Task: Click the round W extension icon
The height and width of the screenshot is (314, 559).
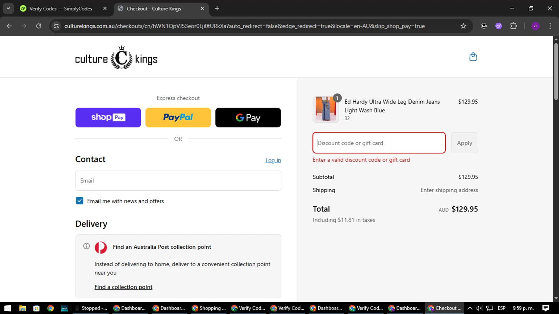Action: (484, 26)
